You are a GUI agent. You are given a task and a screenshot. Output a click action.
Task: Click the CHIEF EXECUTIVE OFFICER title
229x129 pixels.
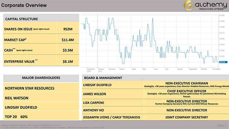point(187,91)
